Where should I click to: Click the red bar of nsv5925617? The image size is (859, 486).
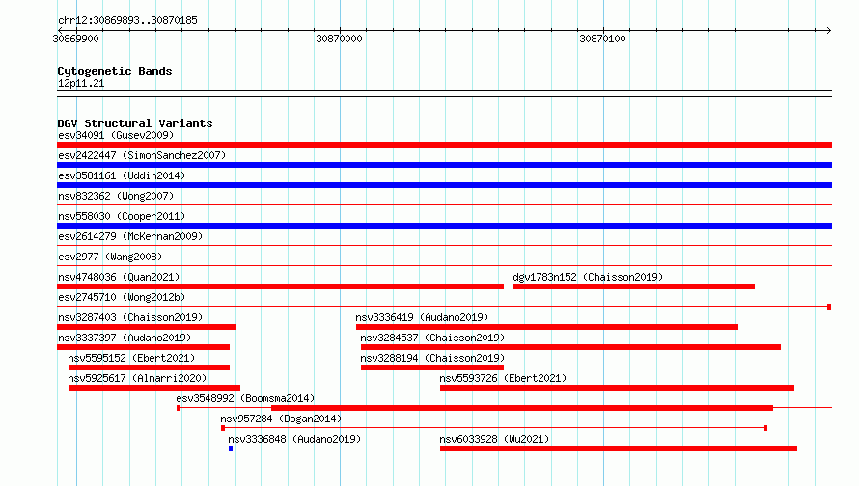pos(154,388)
